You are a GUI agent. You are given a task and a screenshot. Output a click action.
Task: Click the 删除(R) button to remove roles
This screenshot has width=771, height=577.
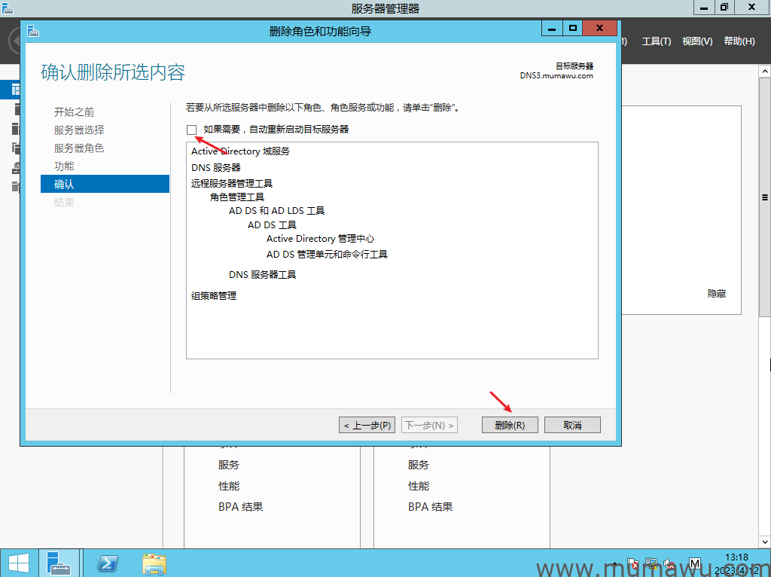pyautogui.click(x=510, y=424)
